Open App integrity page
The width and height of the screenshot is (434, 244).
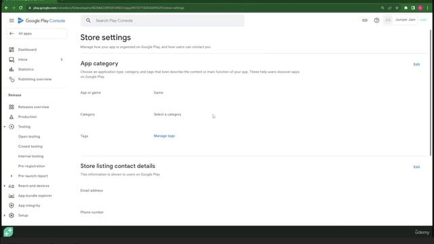29,205
